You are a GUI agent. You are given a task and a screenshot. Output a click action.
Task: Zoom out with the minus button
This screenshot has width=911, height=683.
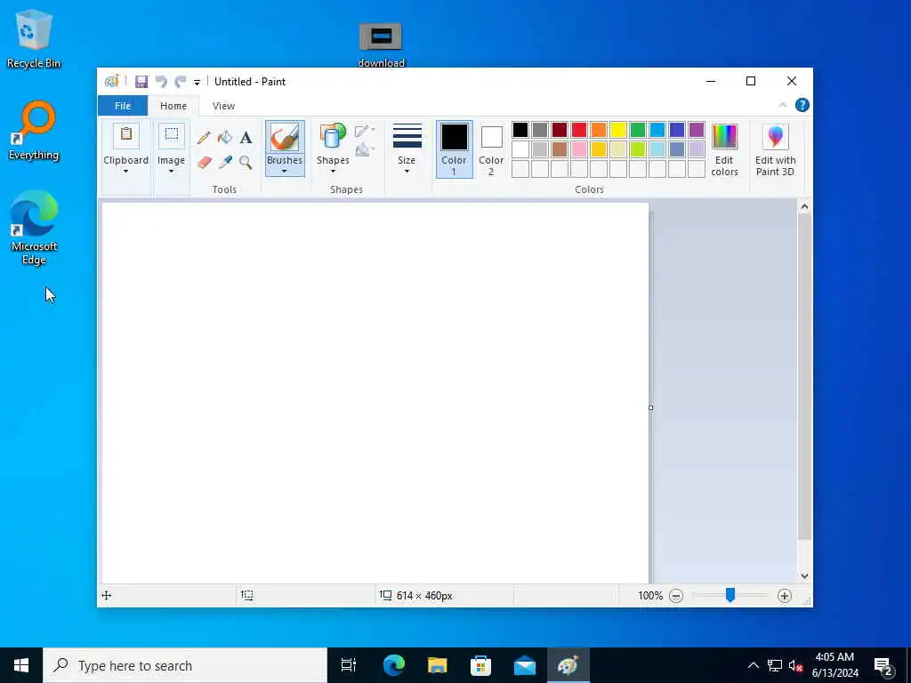tap(676, 595)
